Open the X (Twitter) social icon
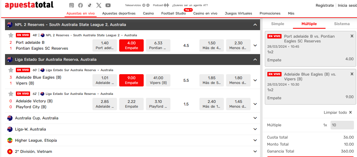Image resolution: width=357 pixels, height=157 pixels. tap(99, 5)
